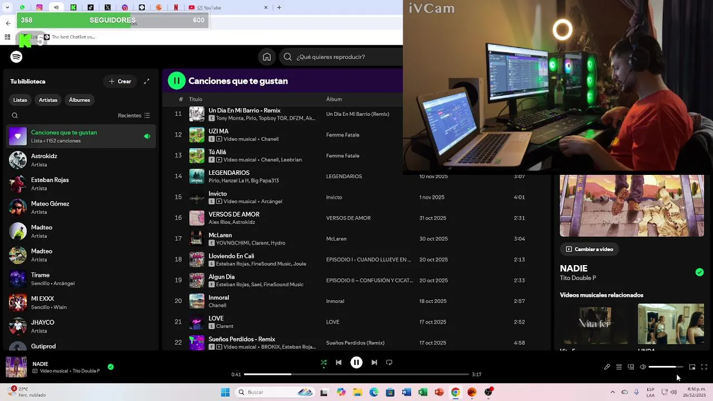This screenshot has width=713, height=401.
Task: Open lyrics microphone icon in player bar
Action: click(607, 367)
